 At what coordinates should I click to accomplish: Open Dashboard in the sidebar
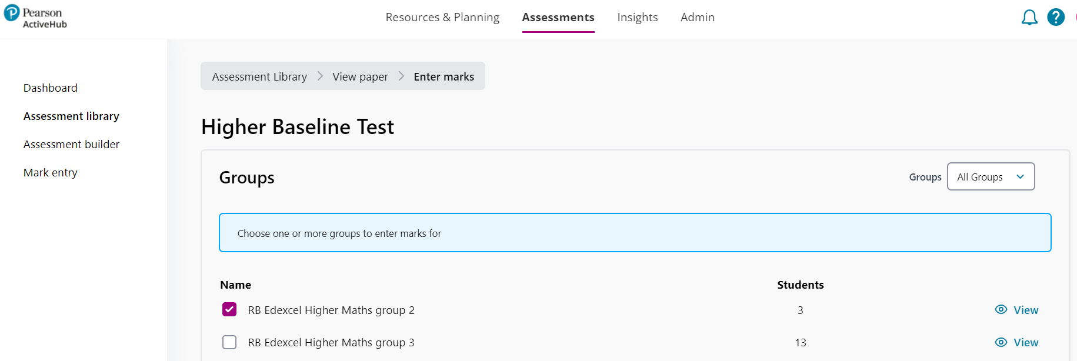pos(51,88)
